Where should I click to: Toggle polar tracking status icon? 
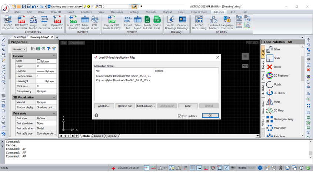click(213, 168)
